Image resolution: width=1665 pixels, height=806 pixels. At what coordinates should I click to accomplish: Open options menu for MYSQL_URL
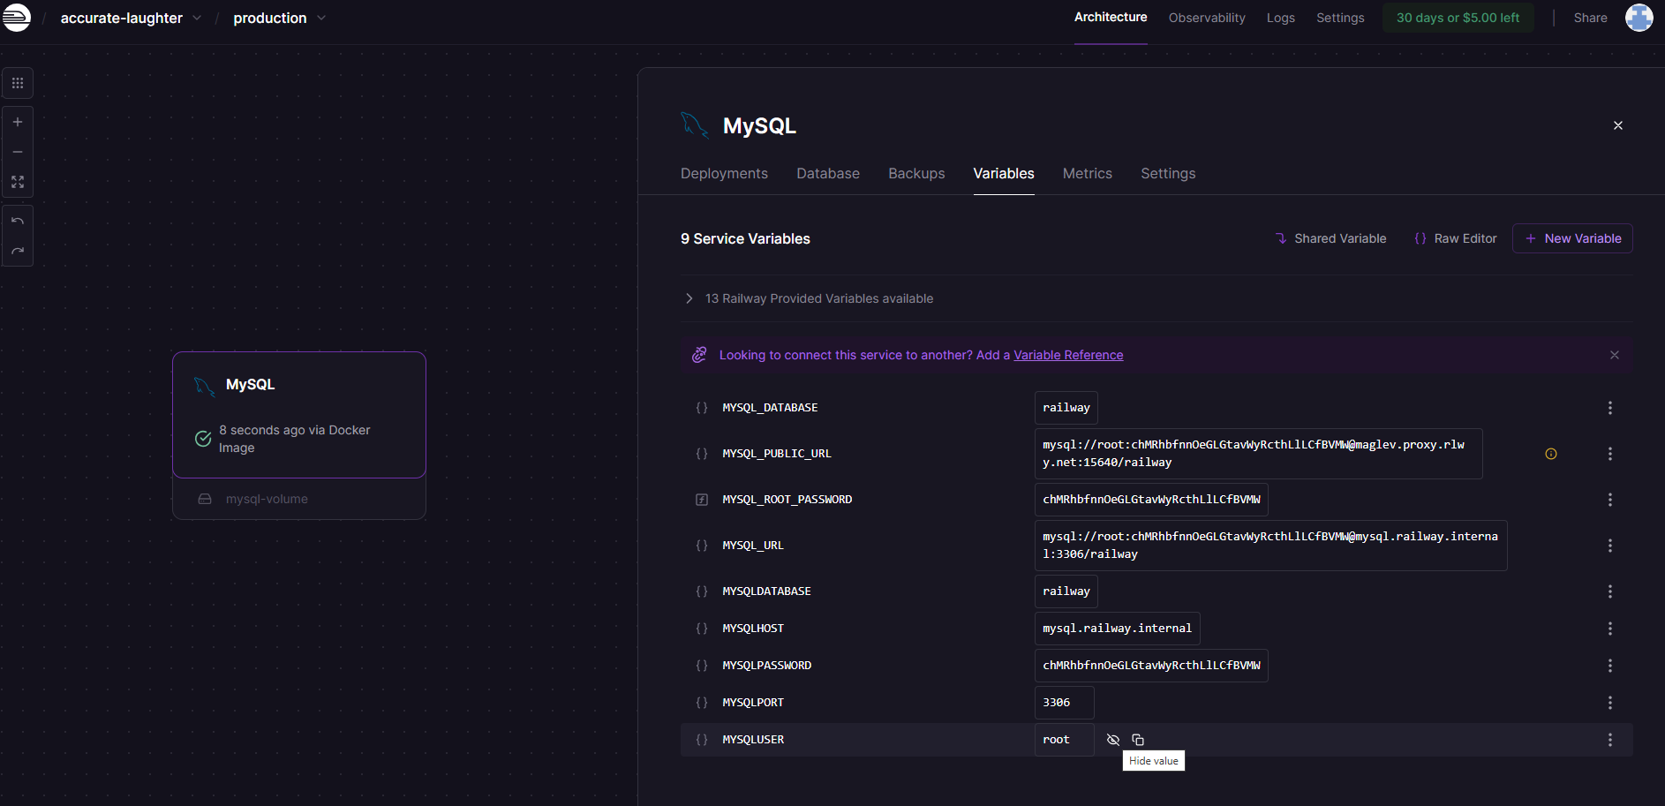pos(1610,546)
